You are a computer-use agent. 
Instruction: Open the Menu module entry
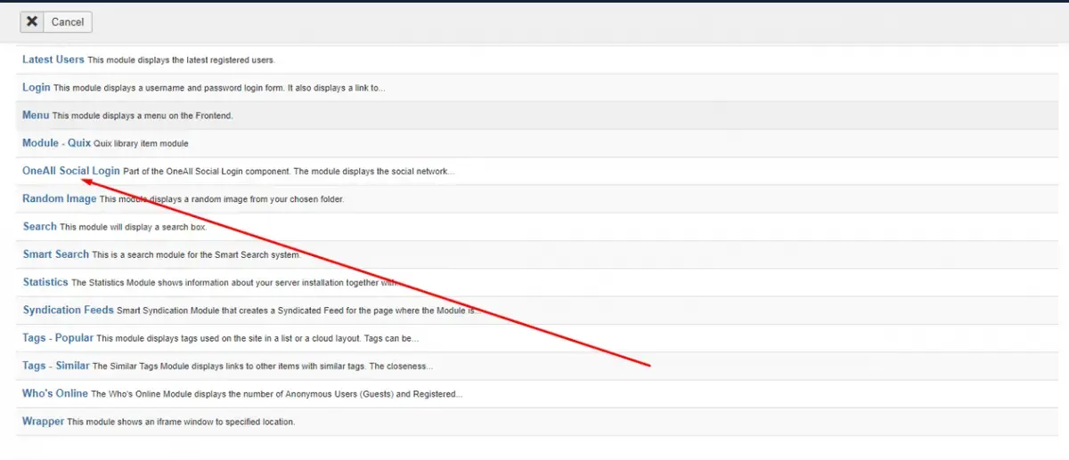click(36, 116)
